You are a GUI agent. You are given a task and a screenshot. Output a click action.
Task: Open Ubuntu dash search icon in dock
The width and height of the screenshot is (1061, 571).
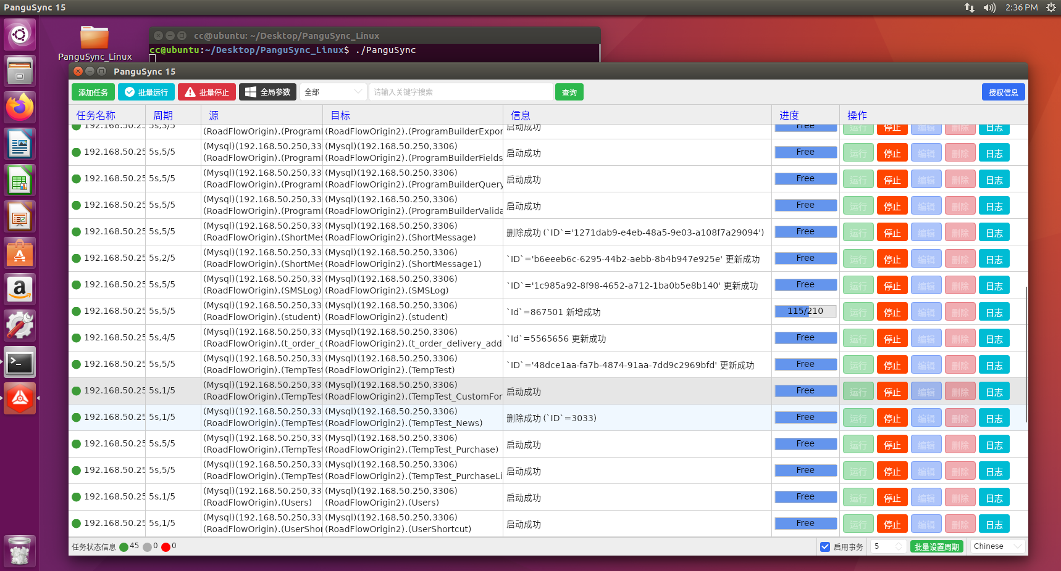click(20, 35)
